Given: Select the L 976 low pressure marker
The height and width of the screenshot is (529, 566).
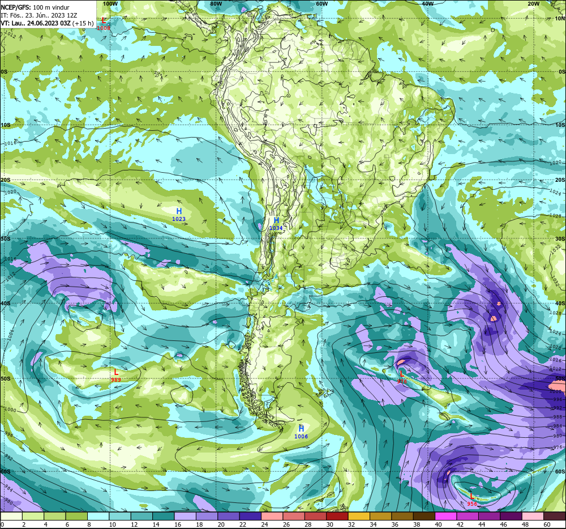Looking at the screenshot, I should pyautogui.click(x=401, y=377).
